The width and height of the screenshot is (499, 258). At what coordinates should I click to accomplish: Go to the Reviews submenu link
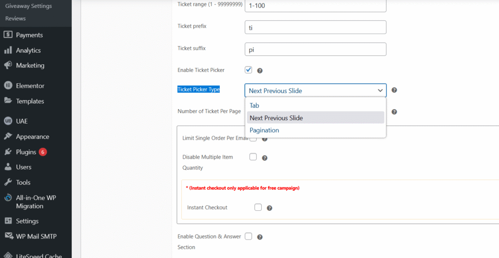16,18
